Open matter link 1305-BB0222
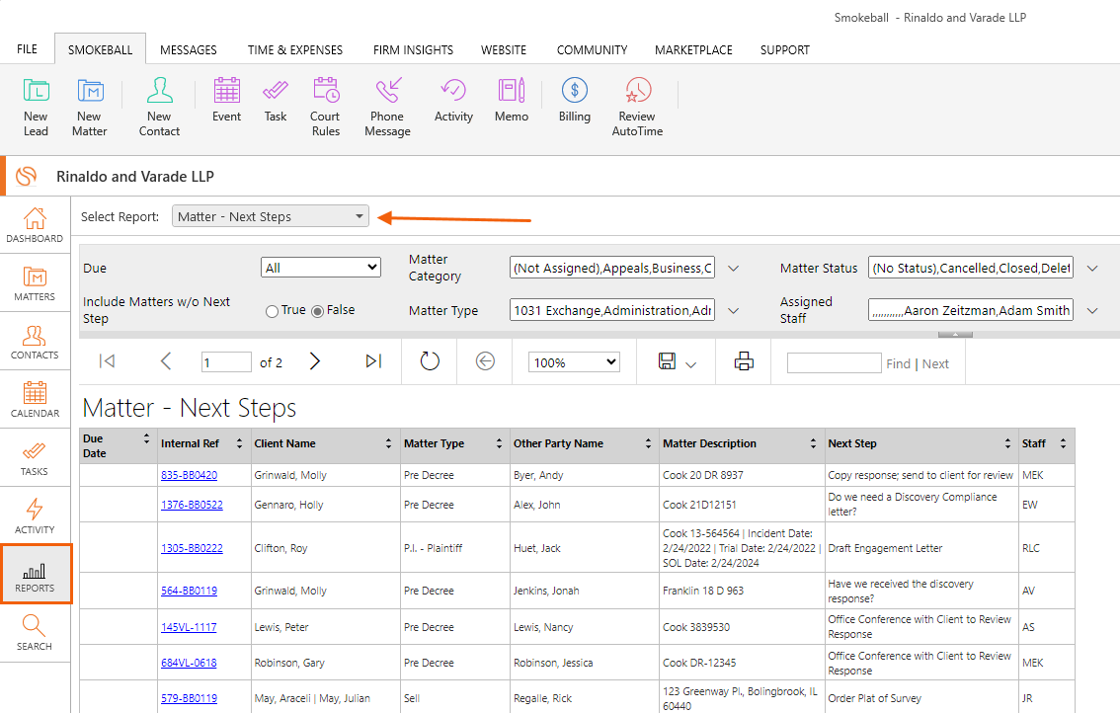Screen dimensions: 1120x713 pyautogui.click(x=193, y=548)
